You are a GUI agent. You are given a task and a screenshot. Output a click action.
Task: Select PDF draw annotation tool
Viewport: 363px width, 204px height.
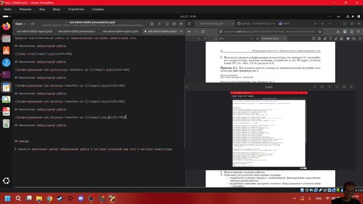(336, 39)
